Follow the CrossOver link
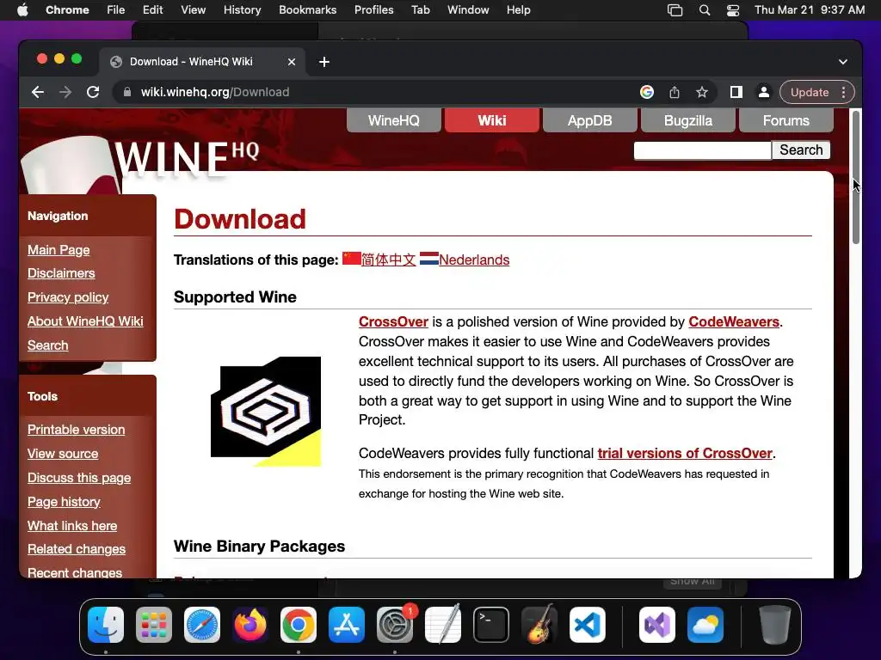 [x=393, y=321]
